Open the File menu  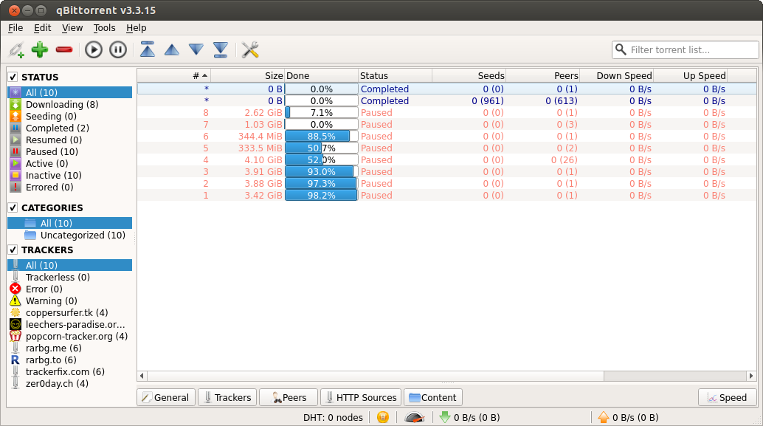click(x=15, y=28)
